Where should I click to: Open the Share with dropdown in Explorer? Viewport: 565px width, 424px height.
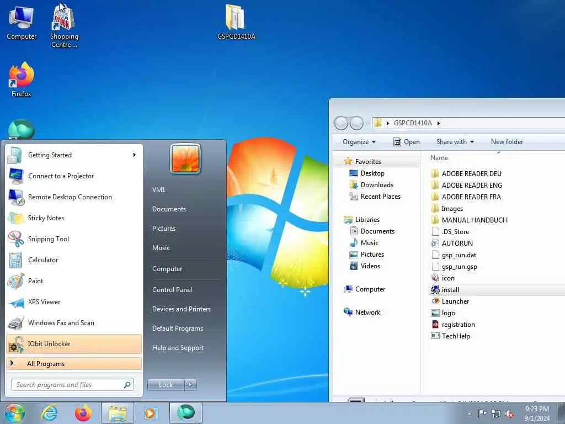tap(455, 142)
